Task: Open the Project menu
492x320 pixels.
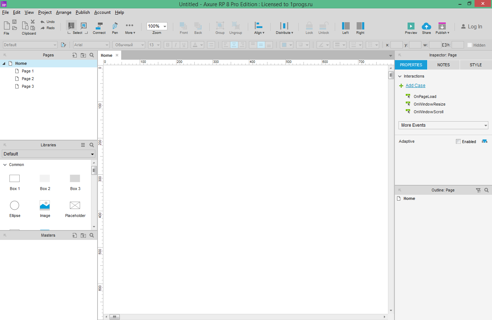Action: tap(45, 12)
